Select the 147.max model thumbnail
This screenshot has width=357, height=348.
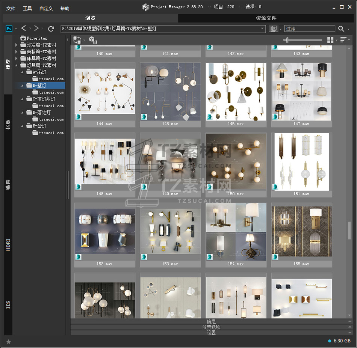301,92
